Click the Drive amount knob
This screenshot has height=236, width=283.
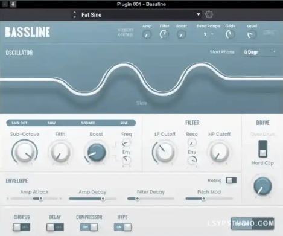point(262,186)
